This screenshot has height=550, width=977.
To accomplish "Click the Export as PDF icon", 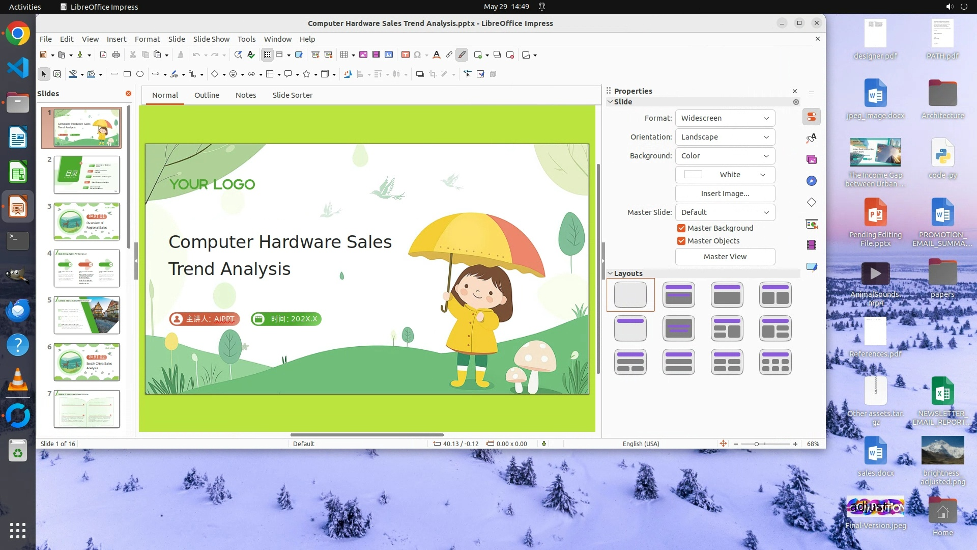I will click(103, 55).
